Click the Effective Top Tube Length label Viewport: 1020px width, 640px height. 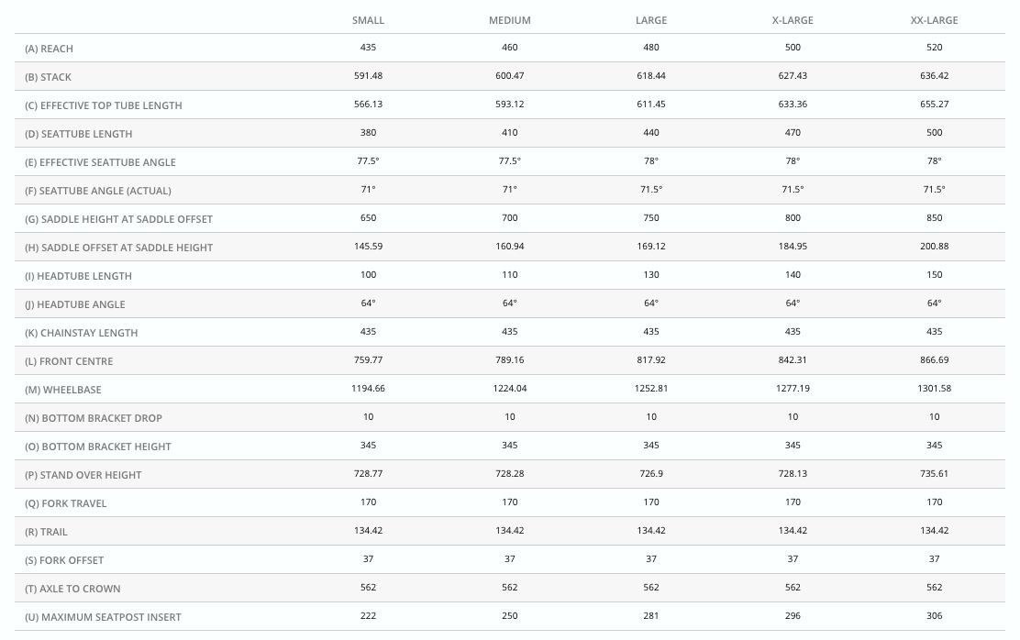tap(103, 105)
